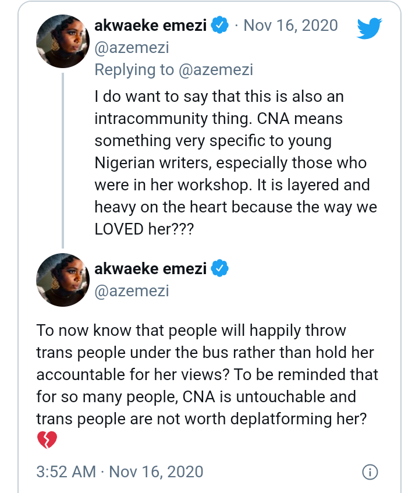The height and width of the screenshot is (493, 419).
Task: Open the profile picture of the main tweet
Action: click(63, 280)
